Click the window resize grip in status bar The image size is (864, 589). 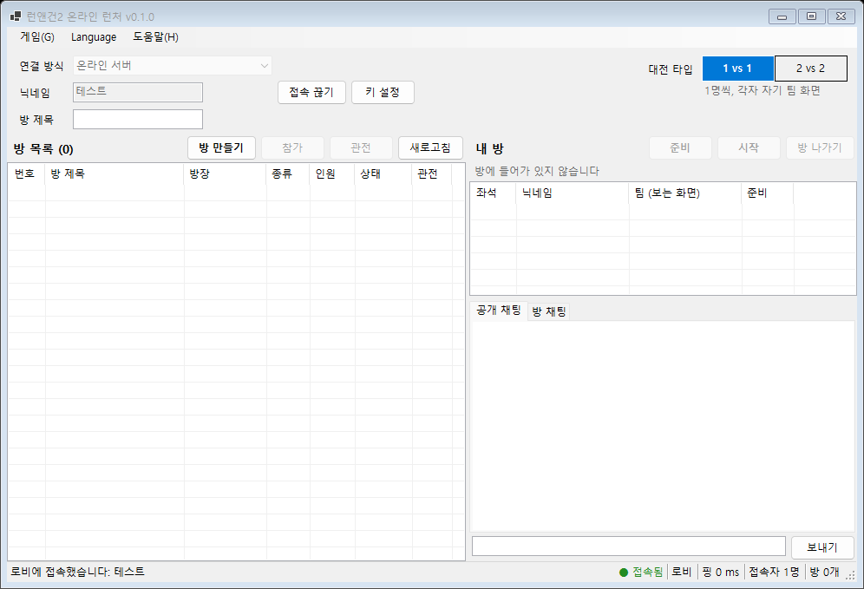[851, 574]
